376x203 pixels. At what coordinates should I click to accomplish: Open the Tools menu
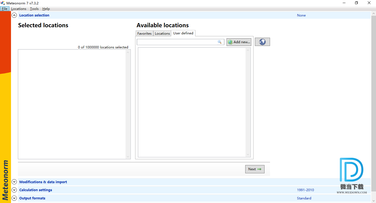pyautogui.click(x=34, y=9)
